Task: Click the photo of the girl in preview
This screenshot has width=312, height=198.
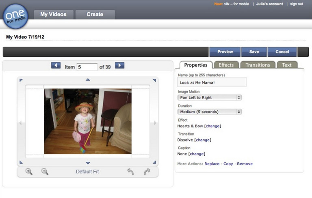Action: pyautogui.click(x=88, y=121)
